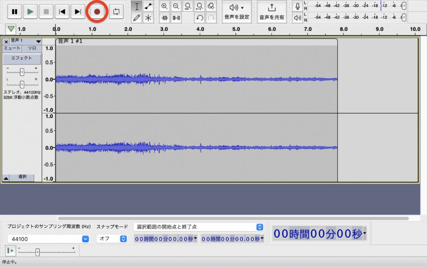Viewport: 427px width, 267px height.
Task: Open the 44100 sampling rate dropdown
Action: (49, 239)
